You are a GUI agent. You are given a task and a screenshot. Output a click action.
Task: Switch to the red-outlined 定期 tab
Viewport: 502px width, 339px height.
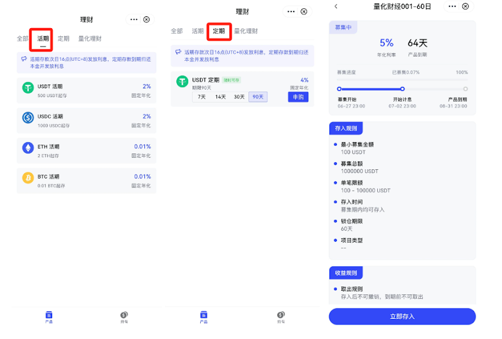tap(218, 31)
